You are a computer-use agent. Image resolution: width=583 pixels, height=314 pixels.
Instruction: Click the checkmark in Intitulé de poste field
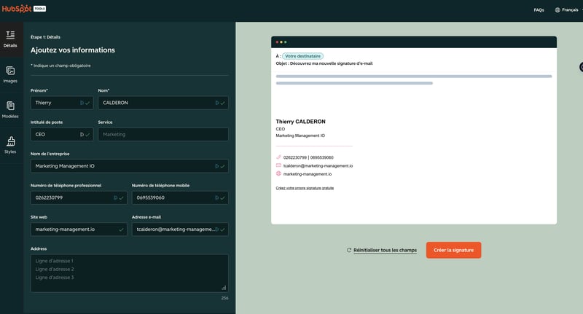click(x=87, y=135)
